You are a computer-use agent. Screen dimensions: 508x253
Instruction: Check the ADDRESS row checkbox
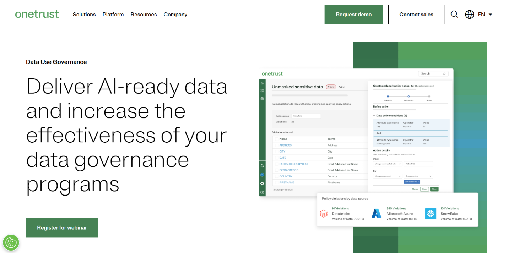pyautogui.click(x=276, y=145)
